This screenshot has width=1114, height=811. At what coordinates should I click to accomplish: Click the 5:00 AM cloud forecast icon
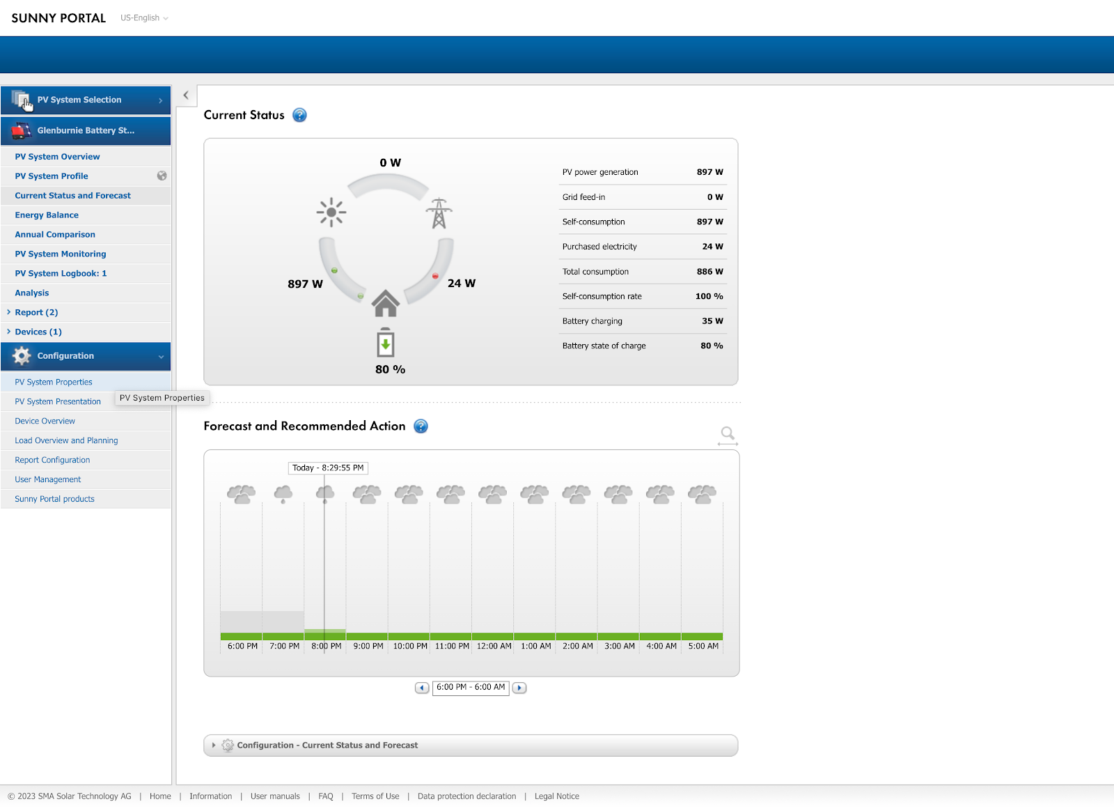point(702,495)
